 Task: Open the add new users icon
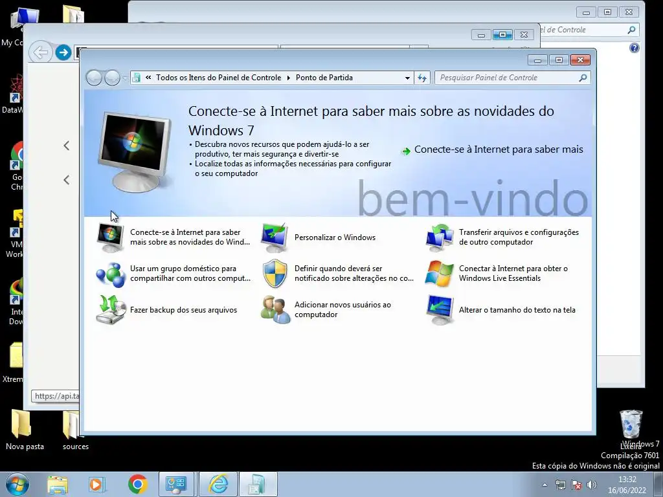tap(275, 310)
